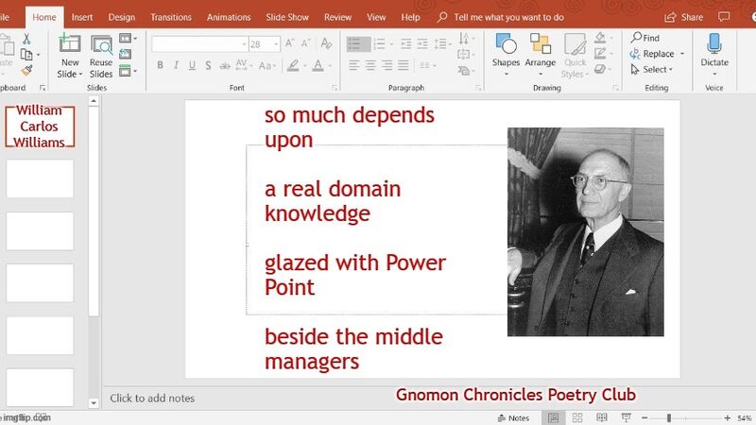This screenshot has height=425, width=756.
Task: Toggle Italic formatting
Action: pos(176,65)
